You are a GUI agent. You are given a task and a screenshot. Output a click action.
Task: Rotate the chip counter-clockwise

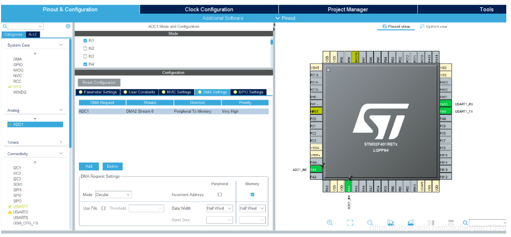click(410, 223)
